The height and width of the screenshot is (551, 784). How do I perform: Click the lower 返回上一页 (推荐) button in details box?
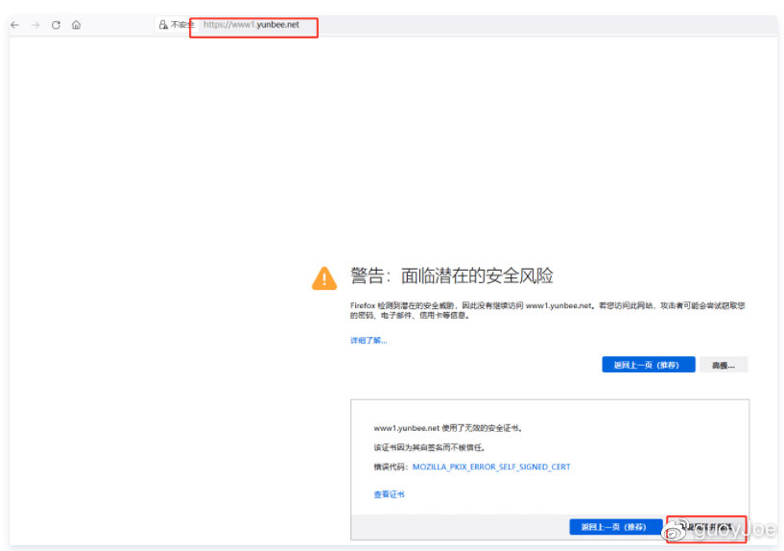tap(615, 526)
